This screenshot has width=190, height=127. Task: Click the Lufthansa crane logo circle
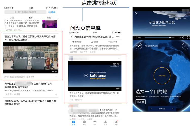[x=139, y=46]
